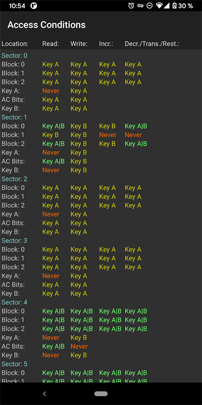202x405 pixels.
Task: Tap the Never Incr. value in Sector 1 Block 1
Action: (108, 135)
